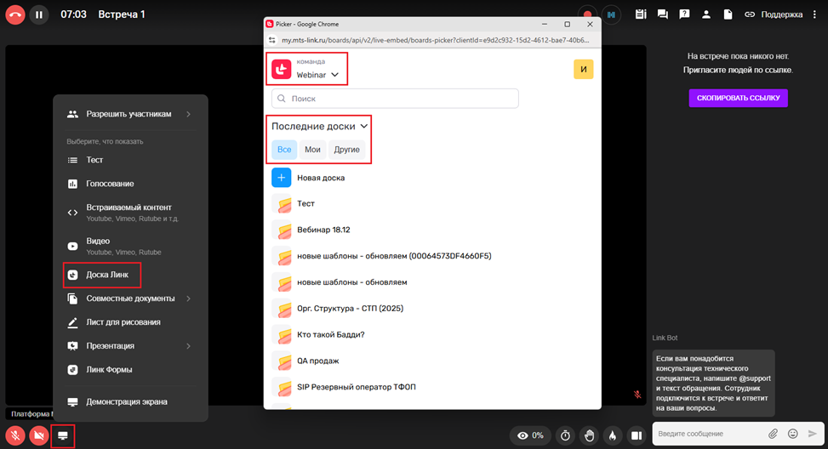Choose Видео option in the share menu
Image resolution: width=828 pixels, height=449 pixels.
tap(130, 246)
